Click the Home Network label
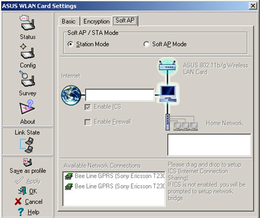The image size is (260, 218). tap(224, 123)
